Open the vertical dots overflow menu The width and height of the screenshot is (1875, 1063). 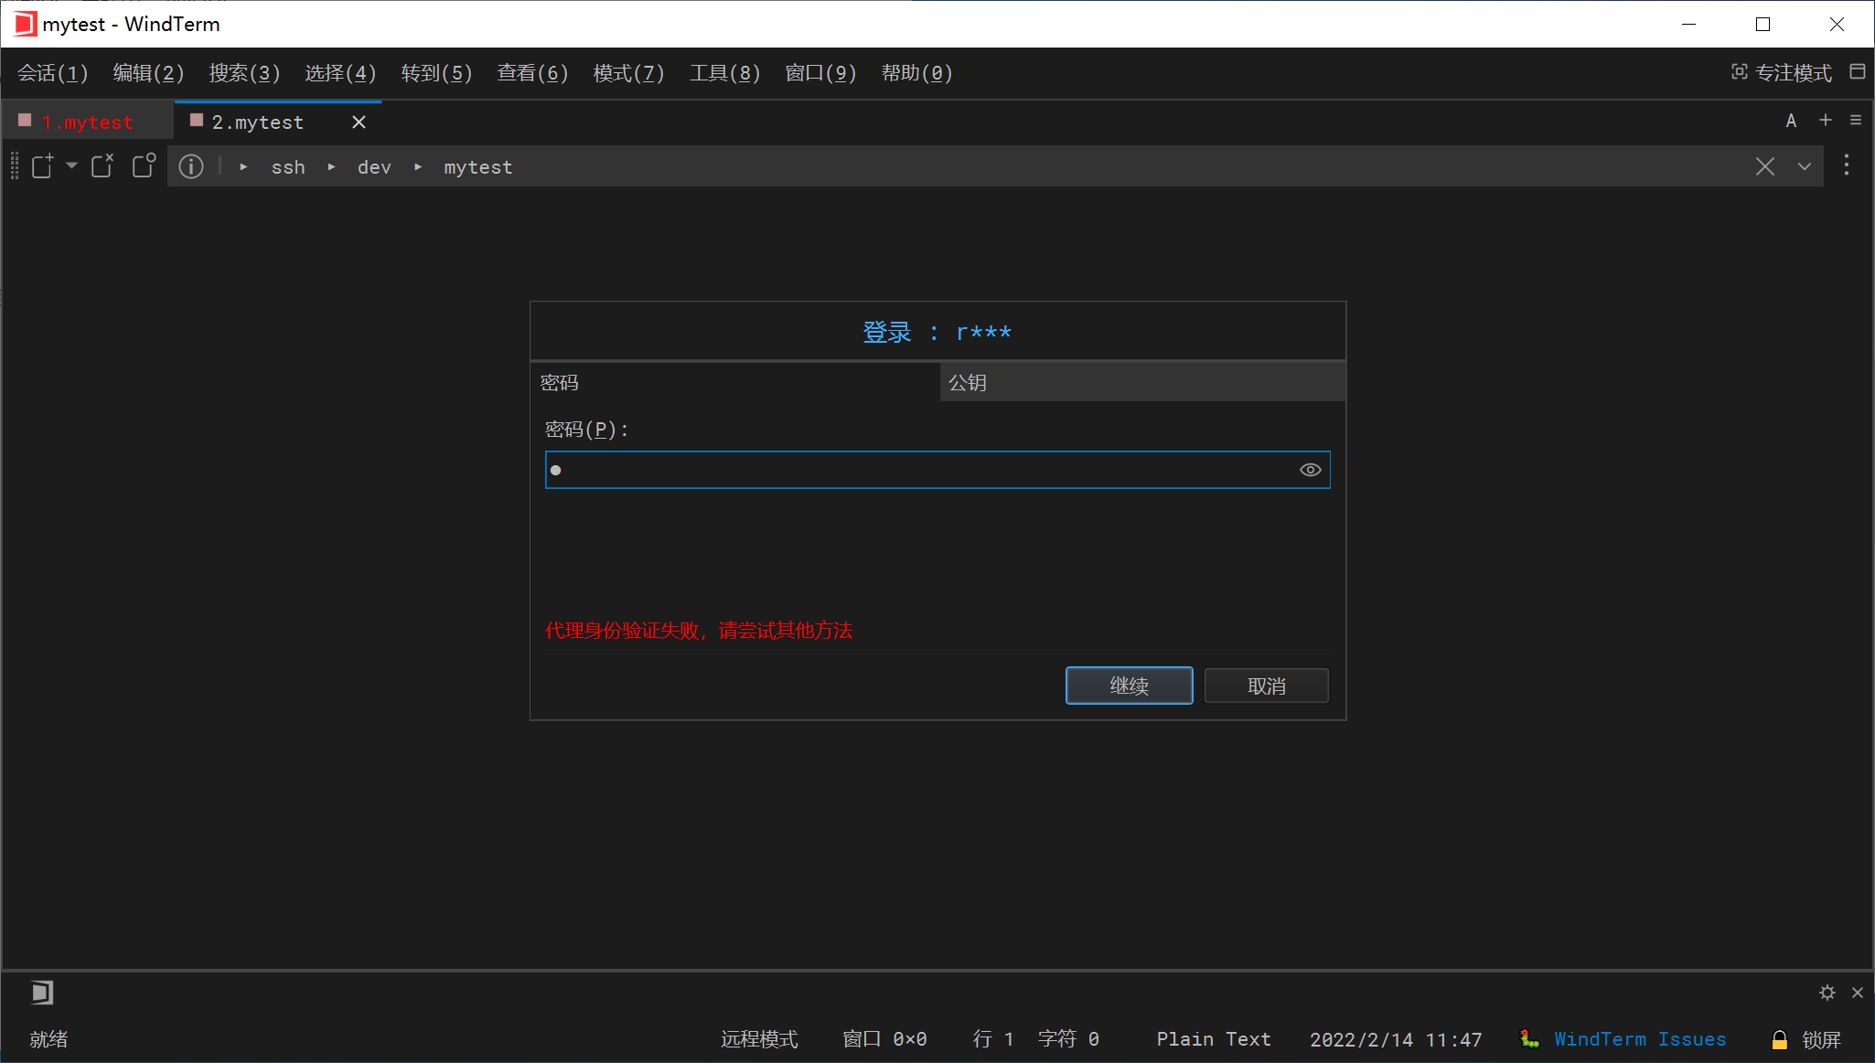point(1846,165)
